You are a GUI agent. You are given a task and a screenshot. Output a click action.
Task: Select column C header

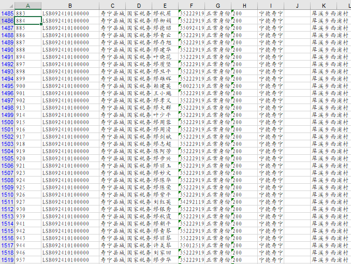[x=112, y=6]
